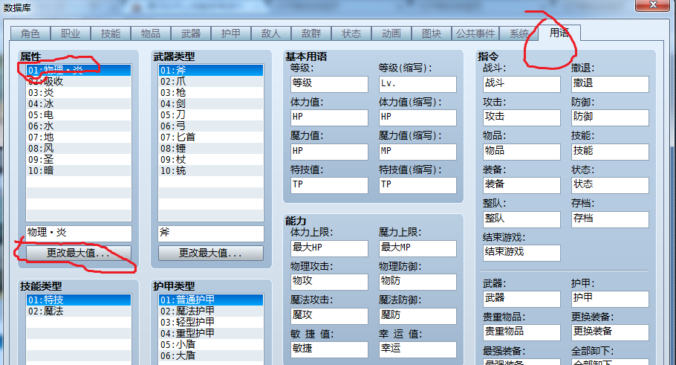Click the 等级 term input field
This screenshot has width=676, height=365.
(329, 84)
